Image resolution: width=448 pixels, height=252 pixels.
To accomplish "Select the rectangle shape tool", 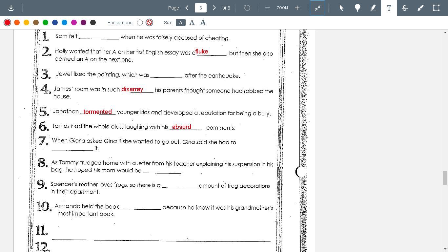I will pos(436,8).
